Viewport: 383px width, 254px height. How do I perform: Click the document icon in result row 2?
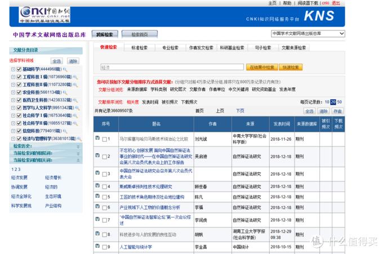tap(97, 155)
